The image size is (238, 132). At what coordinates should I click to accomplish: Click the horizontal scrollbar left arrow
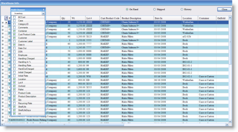(x=2, y=124)
